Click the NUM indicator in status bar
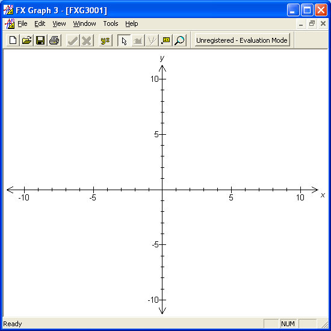Viewport: 331px width, 331px height. pos(288,324)
